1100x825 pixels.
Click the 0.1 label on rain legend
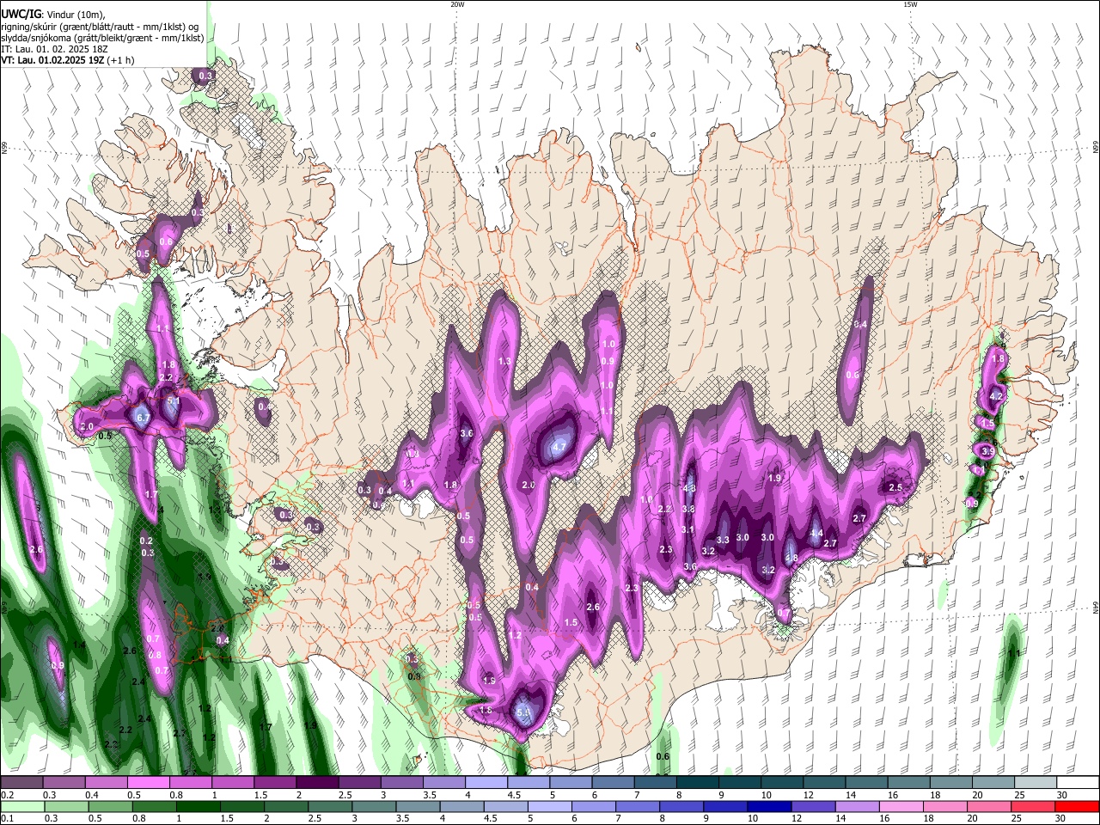pos(7,819)
